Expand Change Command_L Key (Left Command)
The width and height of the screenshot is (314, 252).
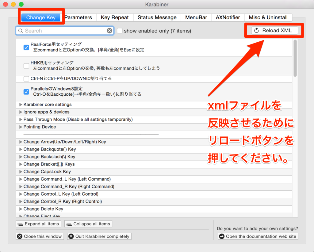21,179
